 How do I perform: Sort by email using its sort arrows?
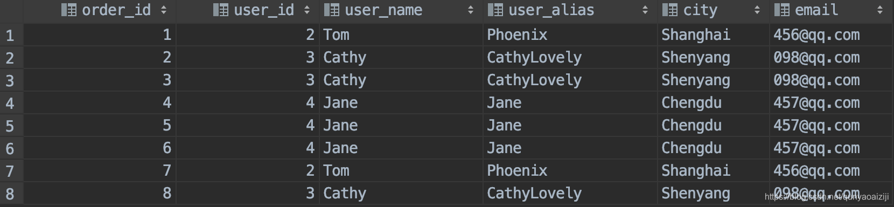pos(880,10)
